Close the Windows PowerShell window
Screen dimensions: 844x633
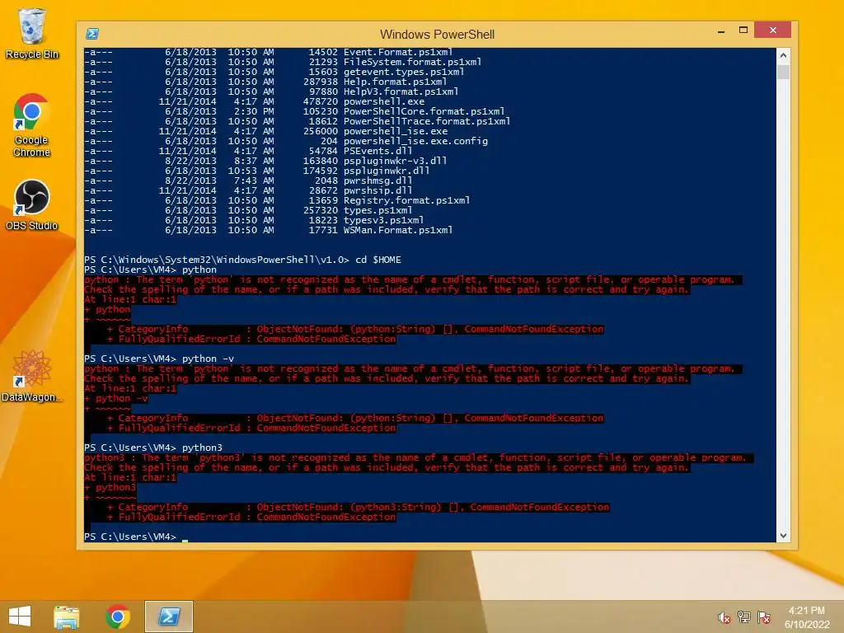[773, 30]
